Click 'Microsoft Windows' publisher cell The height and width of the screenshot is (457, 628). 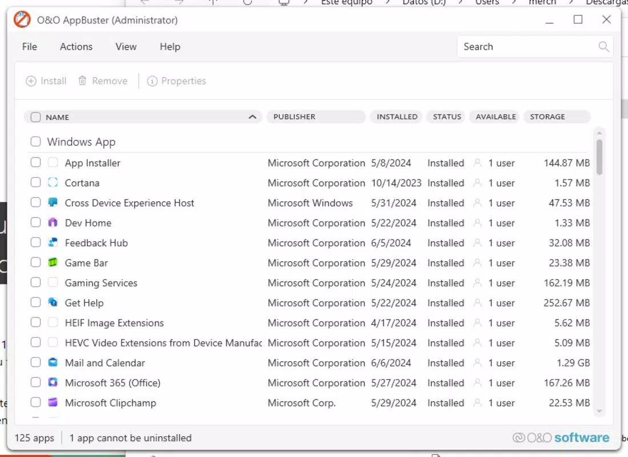click(310, 203)
